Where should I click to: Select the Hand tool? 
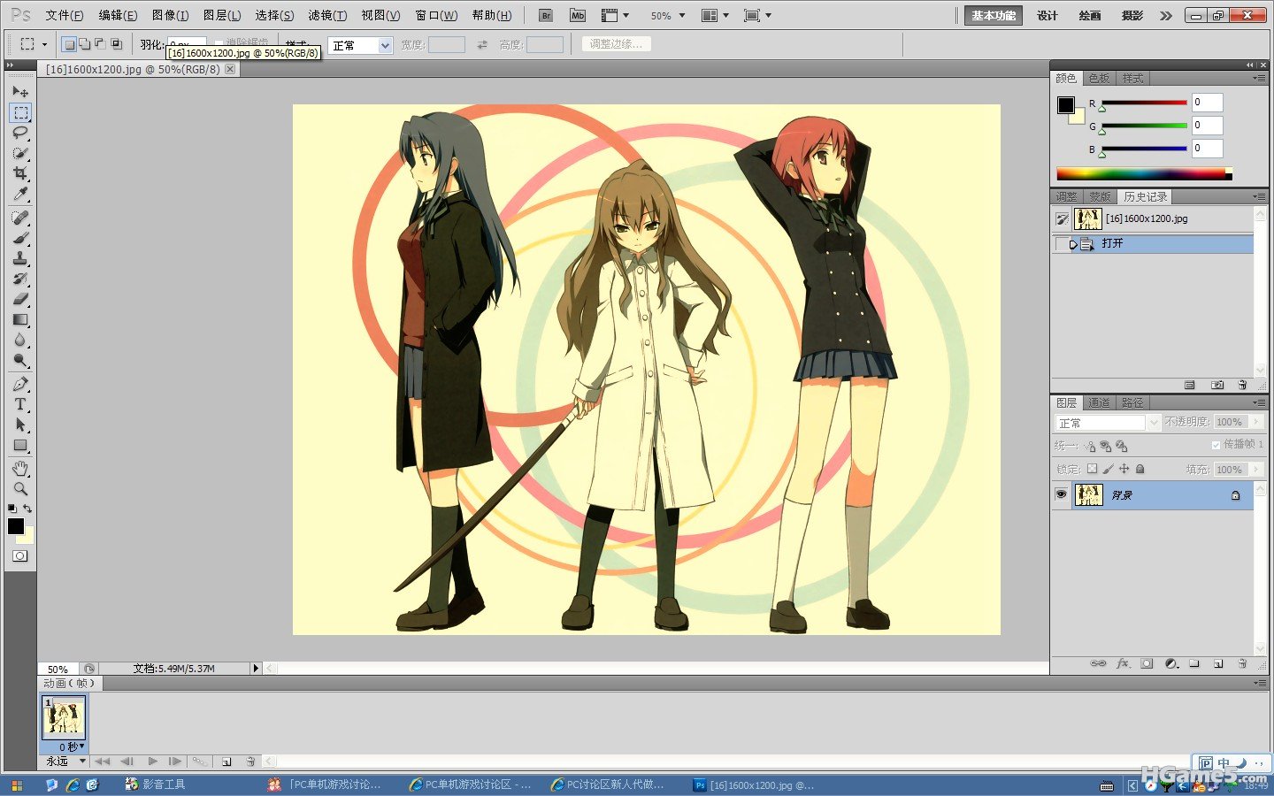click(20, 468)
